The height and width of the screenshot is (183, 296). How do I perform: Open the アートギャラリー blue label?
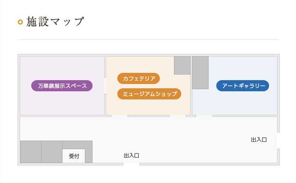[x=242, y=86]
